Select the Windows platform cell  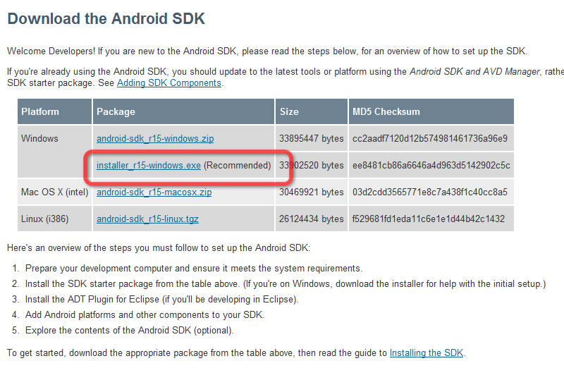[55, 151]
